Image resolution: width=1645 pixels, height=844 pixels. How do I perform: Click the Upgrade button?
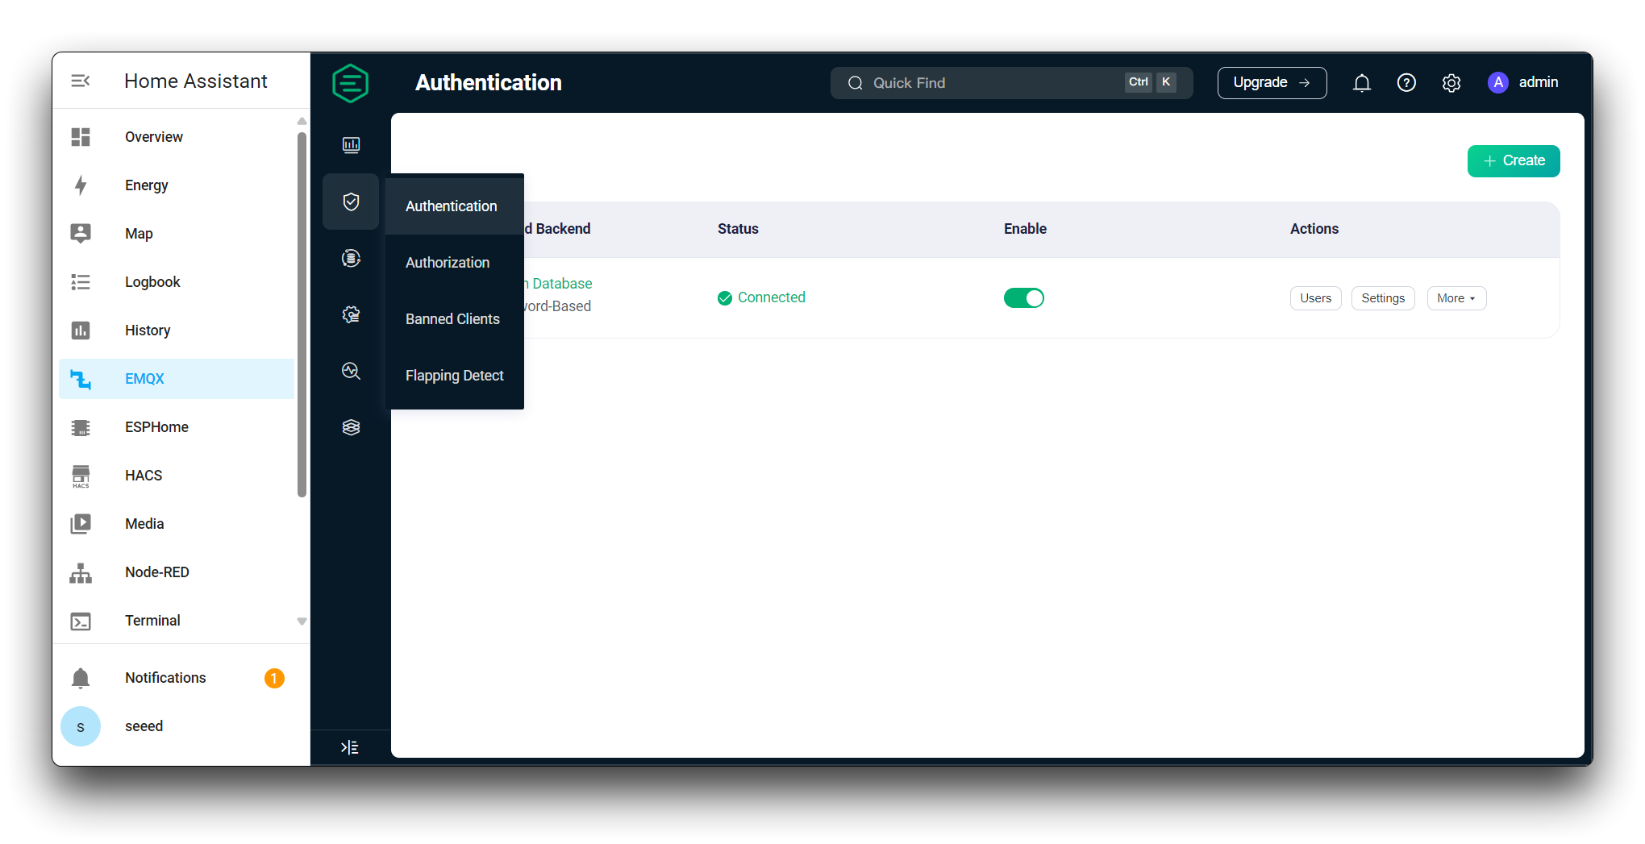(1272, 82)
